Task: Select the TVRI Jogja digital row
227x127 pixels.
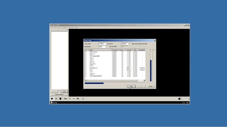Action: pyautogui.click(x=115, y=56)
